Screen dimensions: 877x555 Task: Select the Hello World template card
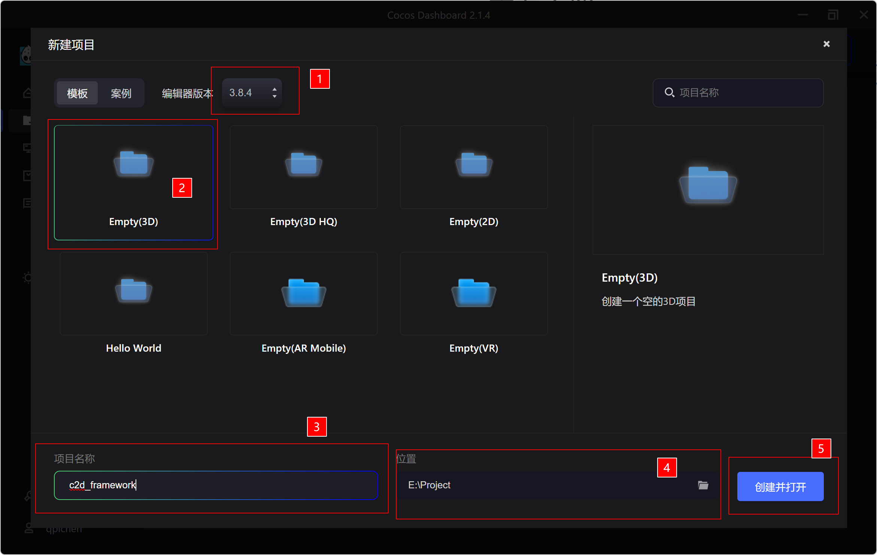[134, 304]
